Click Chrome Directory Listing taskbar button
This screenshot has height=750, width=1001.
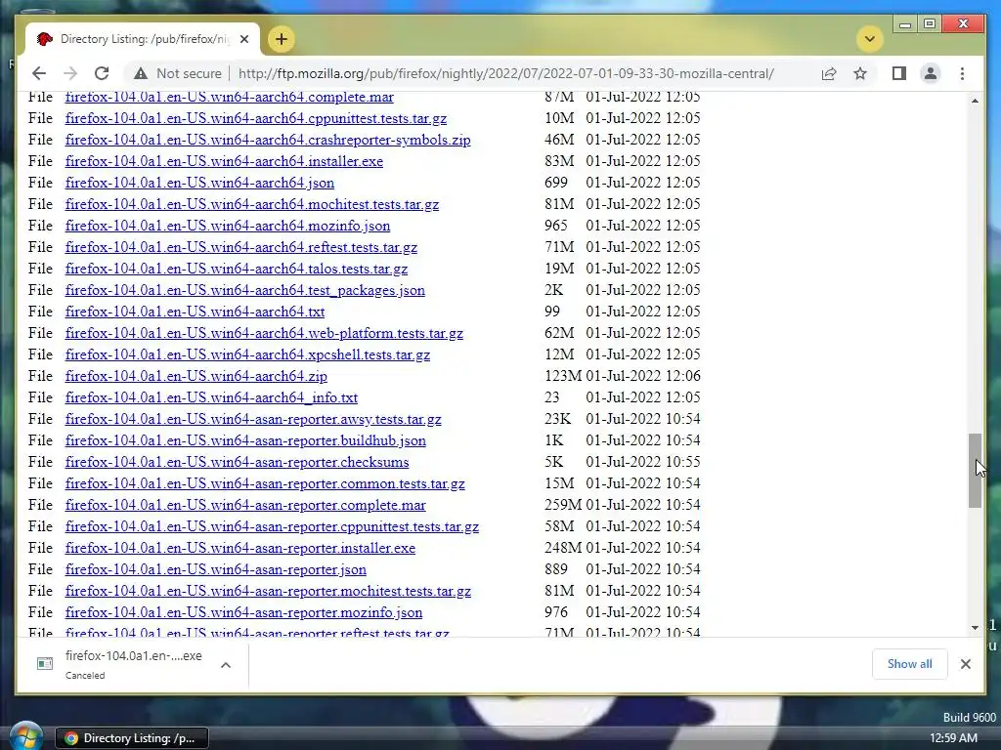(132, 738)
